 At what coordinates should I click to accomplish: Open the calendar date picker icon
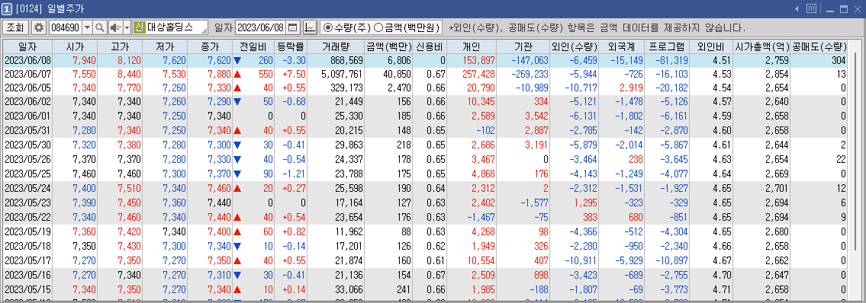point(293,27)
